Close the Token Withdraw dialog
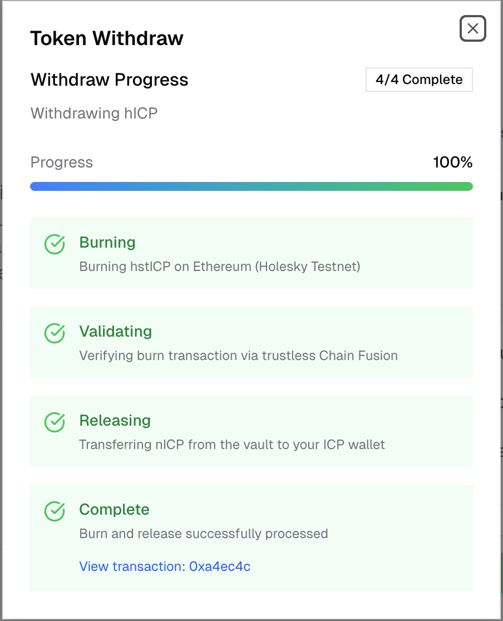The height and width of the screenshot is (621, 503). [473, 28]
